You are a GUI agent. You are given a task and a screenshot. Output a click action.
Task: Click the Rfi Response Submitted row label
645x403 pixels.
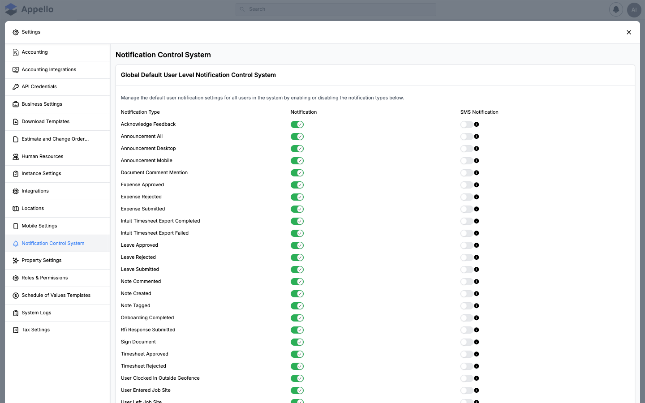(x=148, y=330)
